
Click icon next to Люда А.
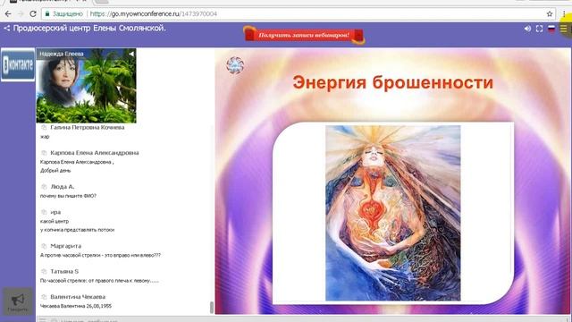(44, 187)
